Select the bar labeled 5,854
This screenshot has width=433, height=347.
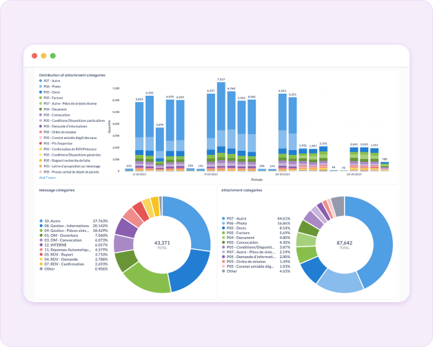click(x=139, y=136)
